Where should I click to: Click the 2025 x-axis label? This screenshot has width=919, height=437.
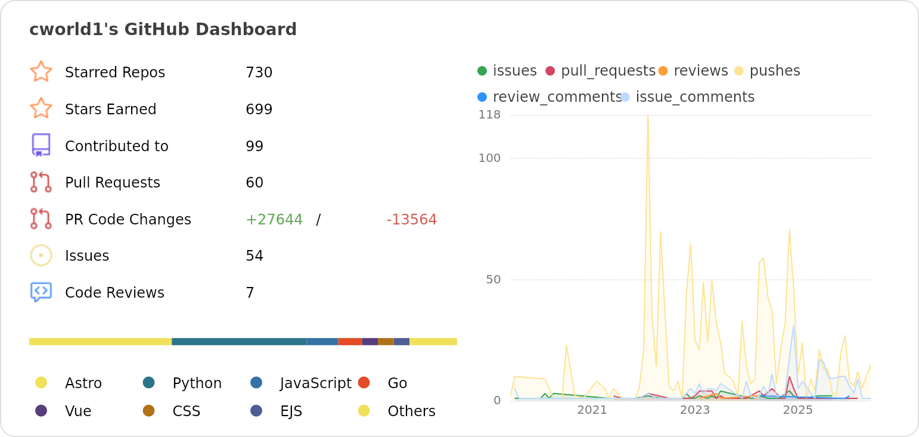[x=798, y=410]
